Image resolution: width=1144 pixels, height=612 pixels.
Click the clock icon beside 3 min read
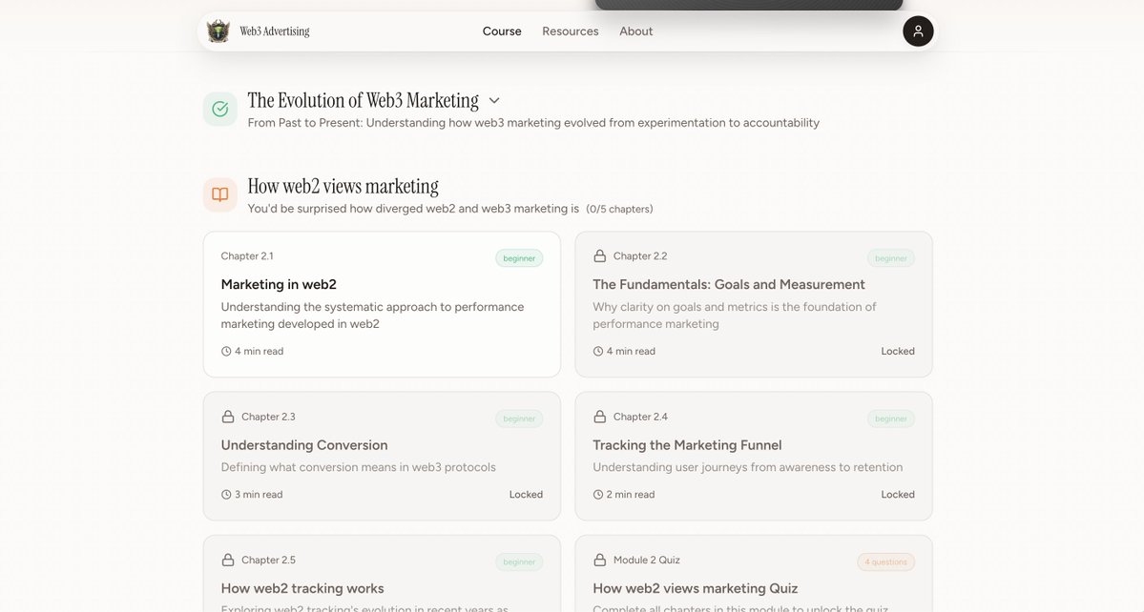click(x=226, y=494)
